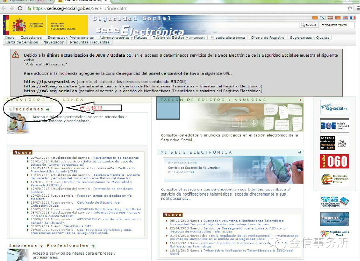
Task: Click the green arrow next to Ciudadanos heading
Action: (48, 109)
